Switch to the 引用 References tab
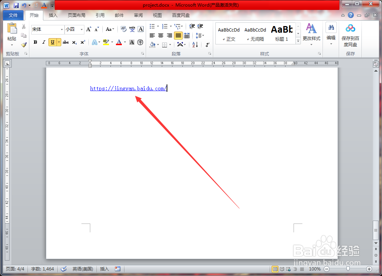Image resolution: width=382 pixels, height=276 pixels. 100,15
